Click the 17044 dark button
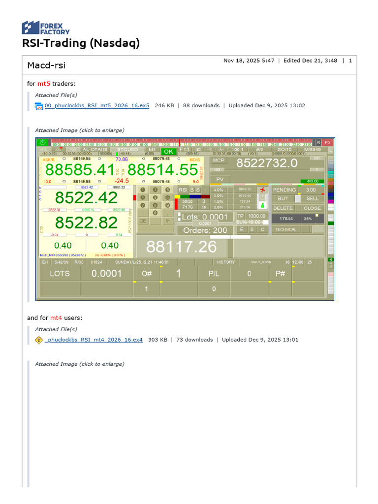Viewport: 378px width, 504px height. click(x=286, y=219)
